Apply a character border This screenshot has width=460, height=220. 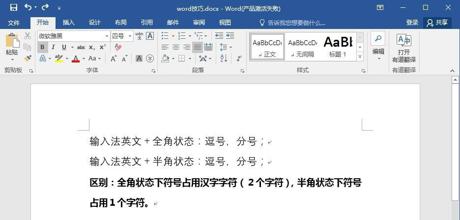tap(150, 36)
